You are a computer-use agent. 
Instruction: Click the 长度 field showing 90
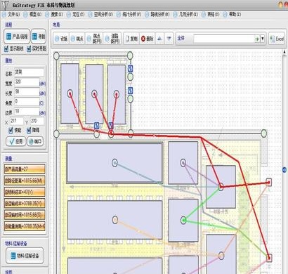pyautogui.click(x=27, y=92)
